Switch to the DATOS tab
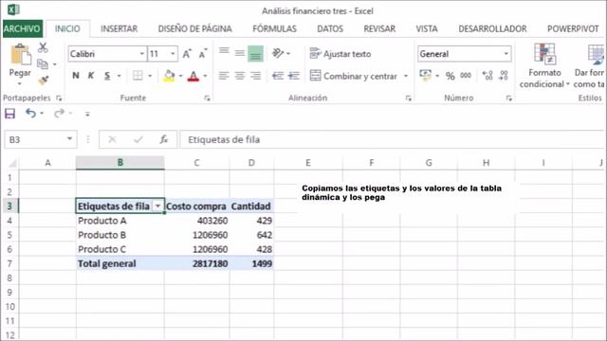This screenshot has height=341, width=607. coord(330,29)
